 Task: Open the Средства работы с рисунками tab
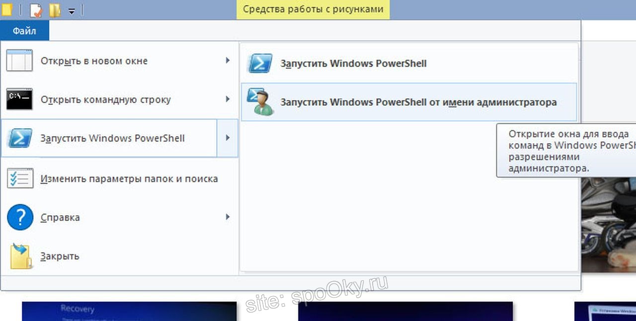tap(313, 9)
